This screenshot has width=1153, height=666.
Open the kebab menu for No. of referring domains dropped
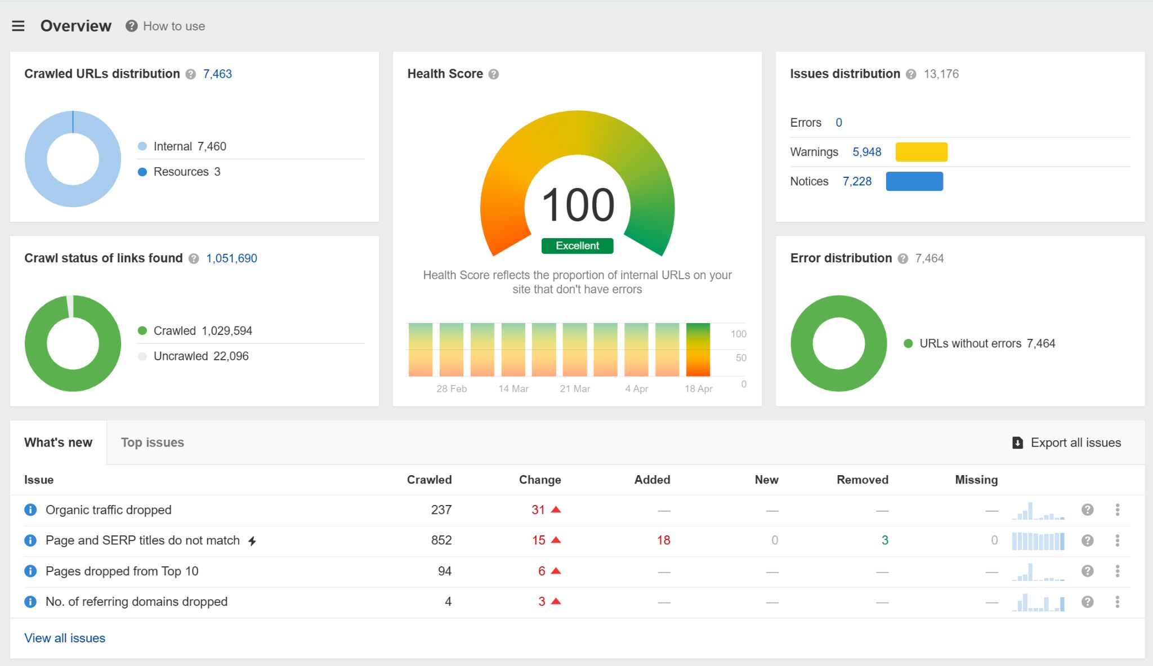tap(1116, 601)
